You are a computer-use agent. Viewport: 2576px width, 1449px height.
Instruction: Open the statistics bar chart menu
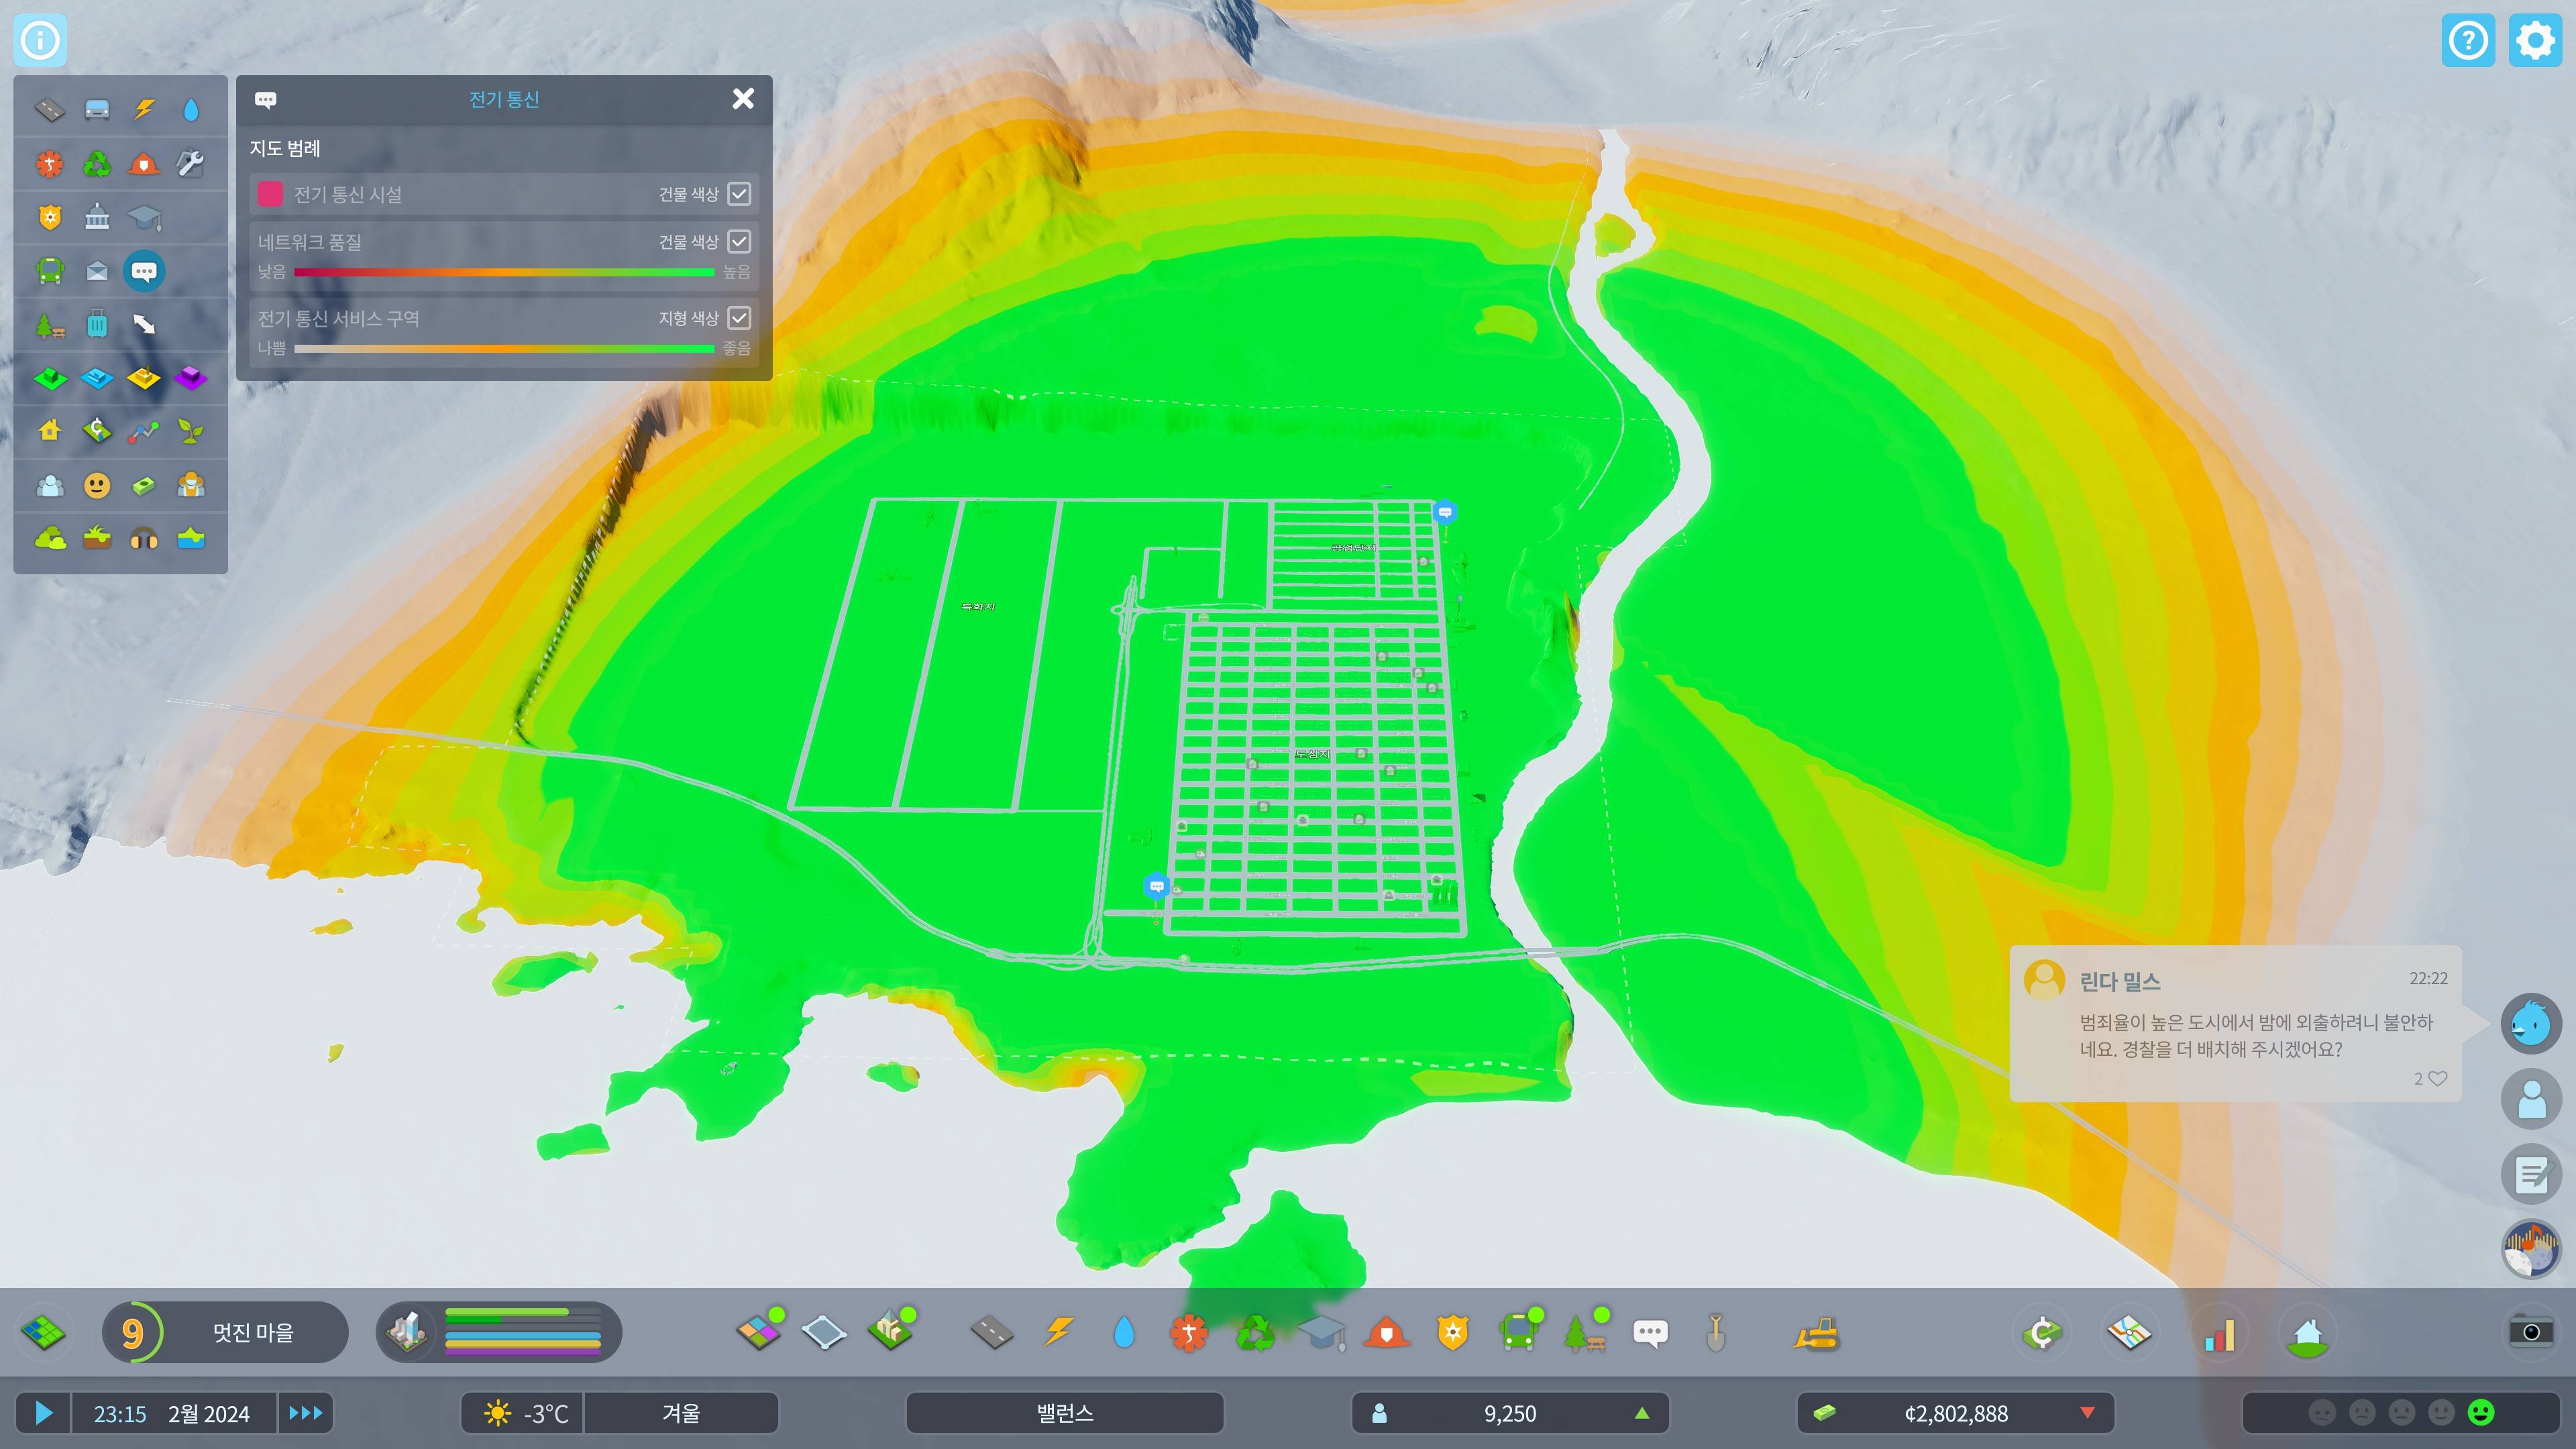tap(2219, 1333)
